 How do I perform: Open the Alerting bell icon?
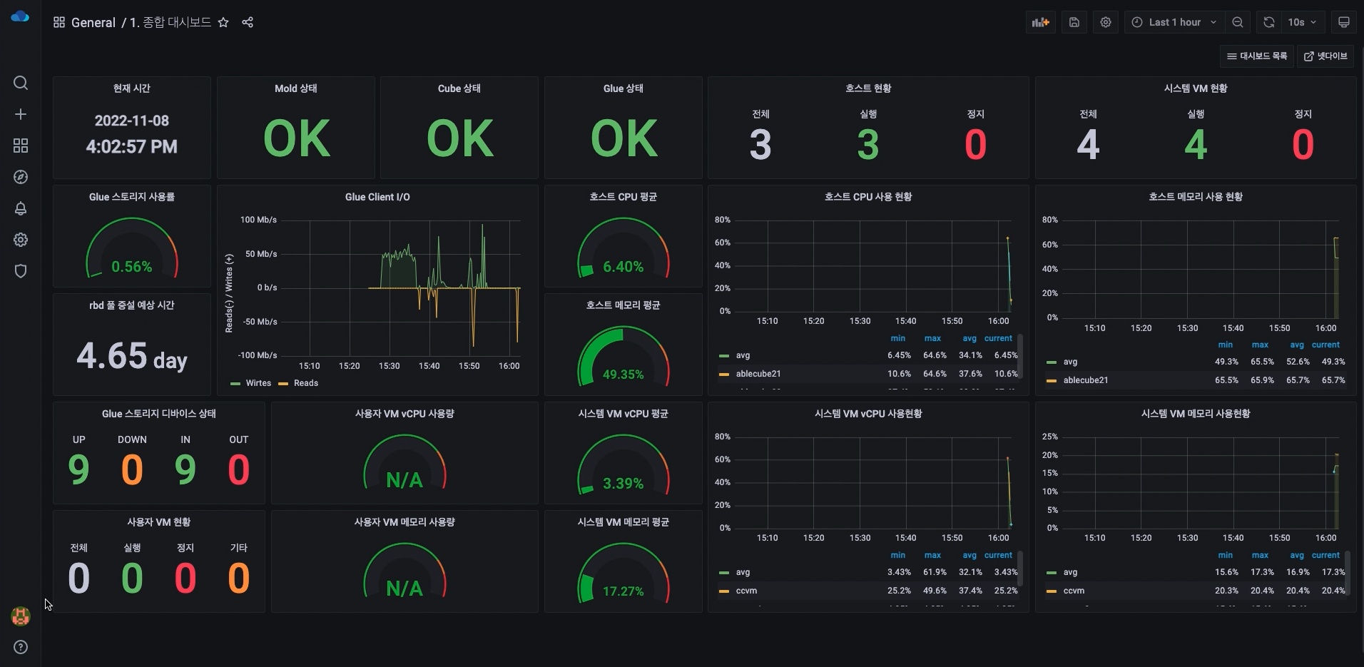click(x=21, y=208)
